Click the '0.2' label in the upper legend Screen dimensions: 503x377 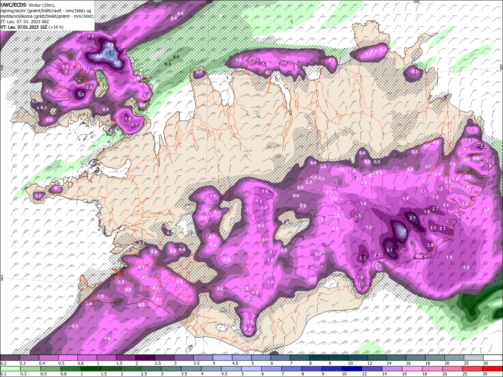tap(4, 363)
